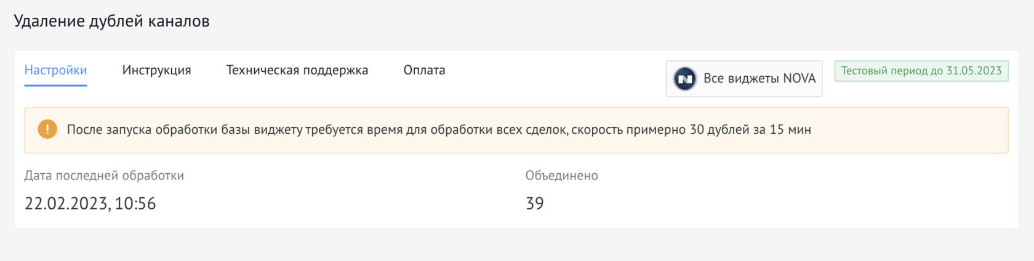Click the word NOVA in the widgets button
This screenshot has height=261, width=1034.
click(799, 79)
